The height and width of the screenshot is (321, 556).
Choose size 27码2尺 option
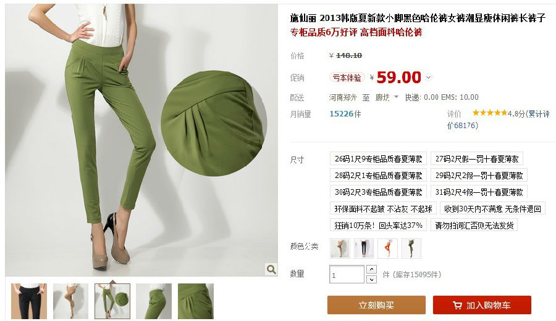coord(477,159)
